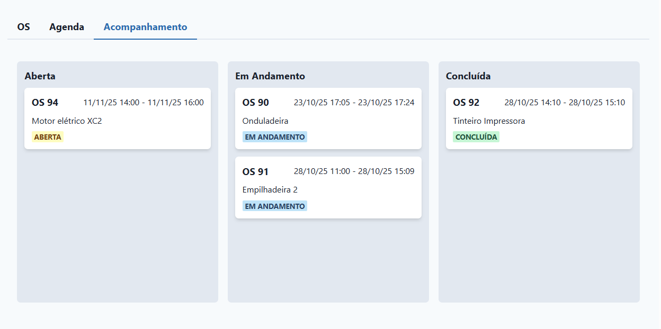This screenshot has width=661, height=329.
Task: Select the Motor elétrico XC2 description
Action: click(67, 121)
